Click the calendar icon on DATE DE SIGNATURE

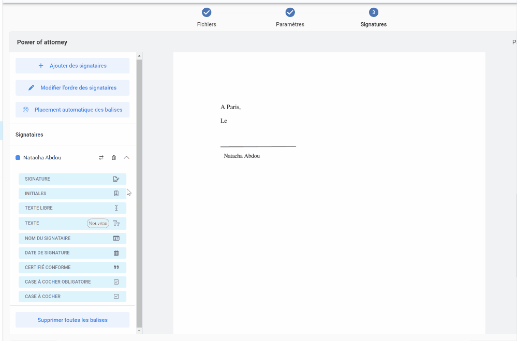pyautogui.click(x=116, y=253)
